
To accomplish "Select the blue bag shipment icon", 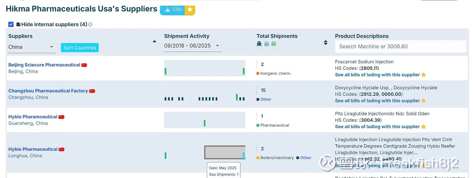I will pyautogui.click(x=266, y=44).
